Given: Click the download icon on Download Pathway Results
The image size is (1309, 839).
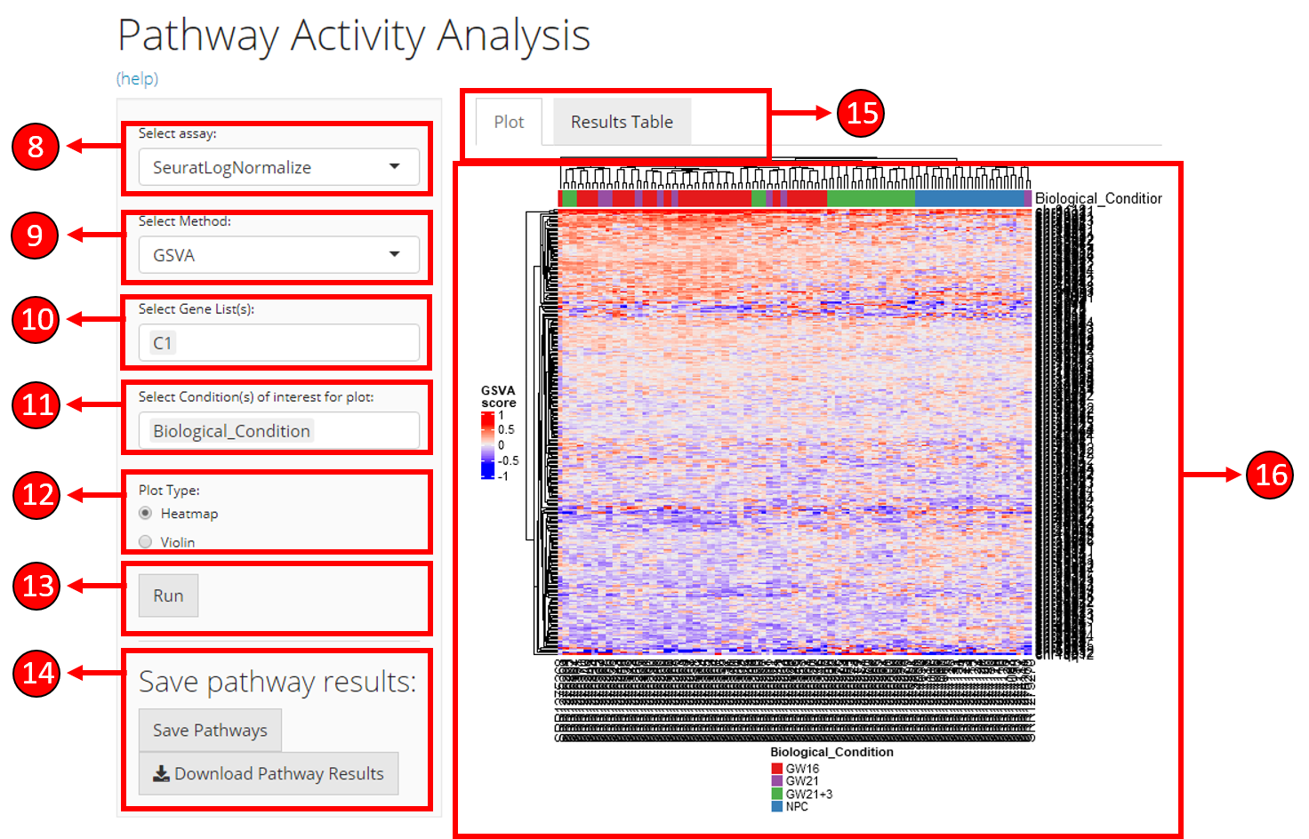Looking at the screenshot, I should click(x=161, y=774).
